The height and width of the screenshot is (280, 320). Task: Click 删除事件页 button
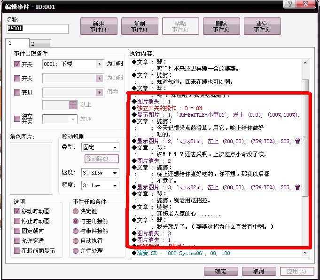point(221,26)
